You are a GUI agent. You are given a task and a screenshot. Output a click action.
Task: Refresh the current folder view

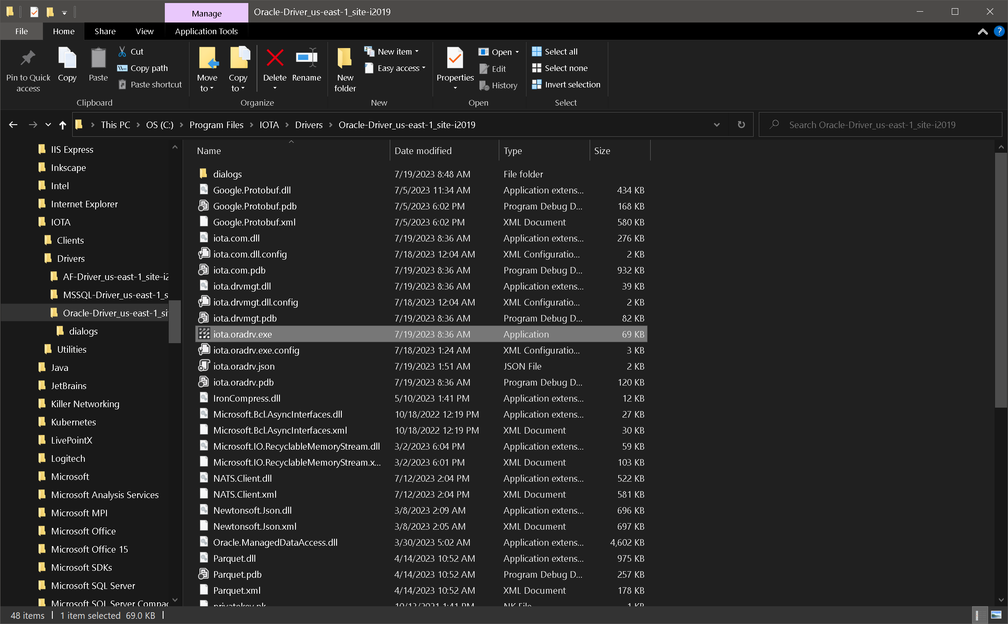point(742,125)
